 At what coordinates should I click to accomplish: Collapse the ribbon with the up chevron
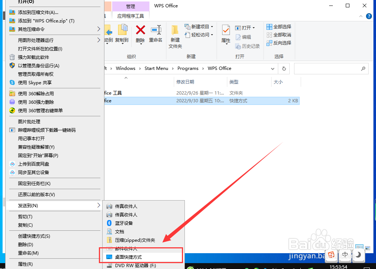point(361,16)
